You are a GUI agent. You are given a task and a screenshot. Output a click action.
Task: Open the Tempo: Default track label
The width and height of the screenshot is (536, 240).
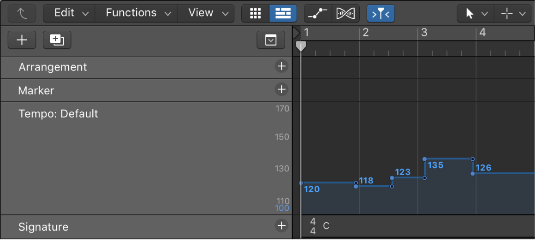(x=58, y=114)
